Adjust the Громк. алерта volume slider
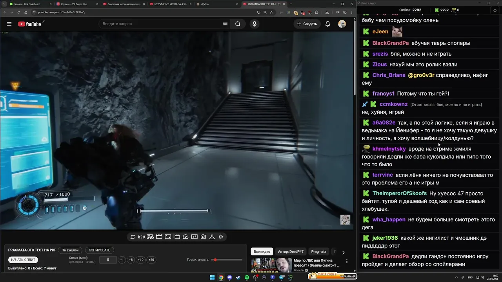Image resolution: width=502 pixels, height=282 pixels. coord(227,260)
